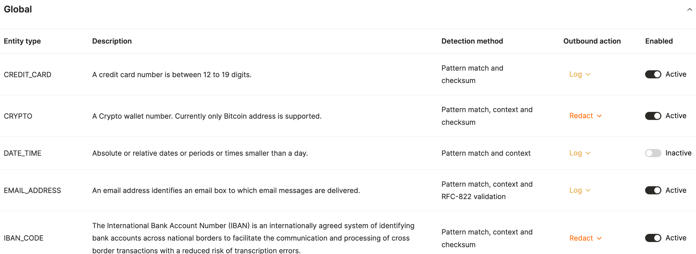Click the Detection method header
696x254 pixels.
pos(472,41)
